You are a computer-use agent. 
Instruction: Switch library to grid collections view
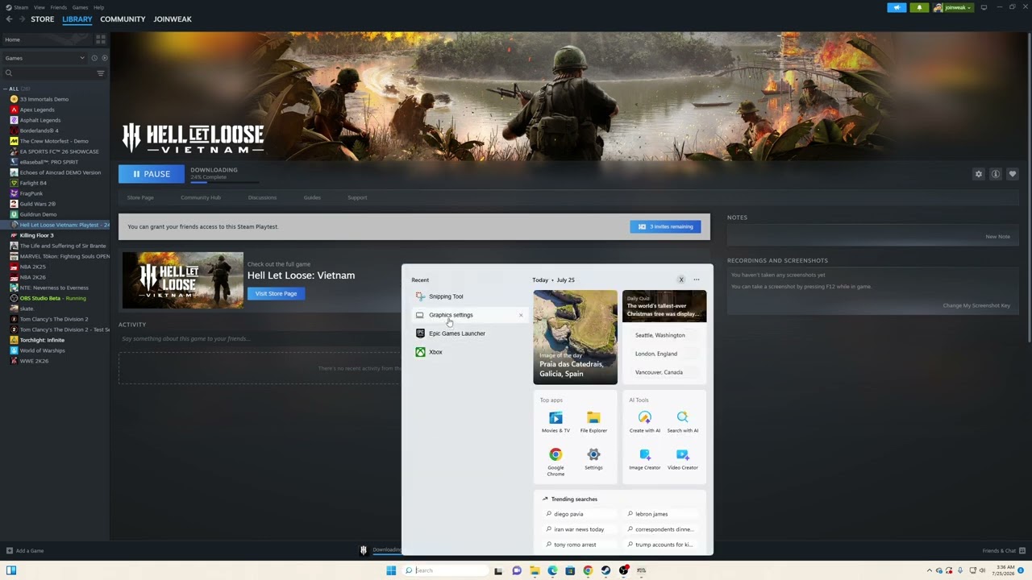coord(101,39)
